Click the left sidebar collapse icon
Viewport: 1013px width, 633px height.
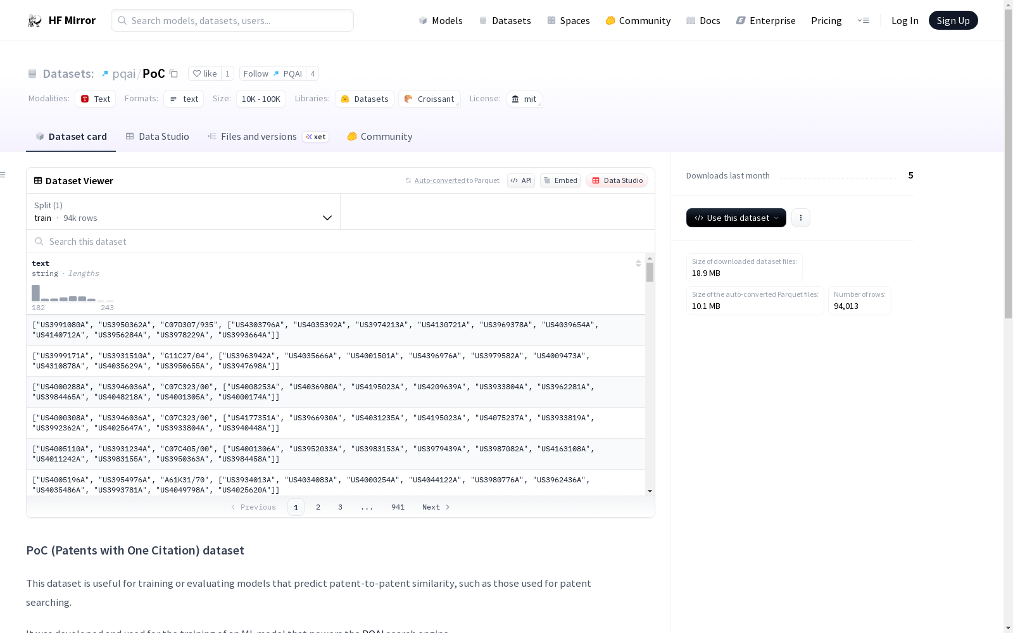click(3, 175)
